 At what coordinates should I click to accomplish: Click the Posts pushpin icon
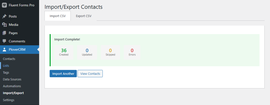point(4,16)
